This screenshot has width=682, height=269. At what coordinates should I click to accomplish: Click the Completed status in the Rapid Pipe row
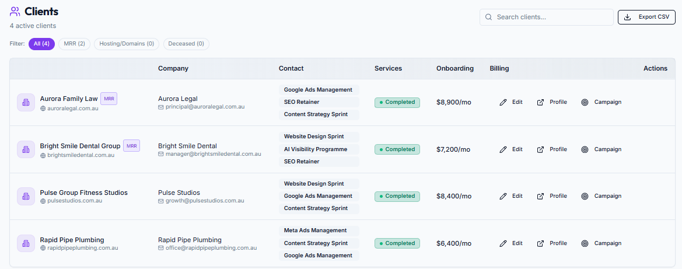pyautogui.click(x=397, y=243)
